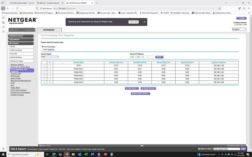The width and height of the screenshot is (252, 157).
Task: Open Word from the taskbar
Action: [x=92, y=154]
